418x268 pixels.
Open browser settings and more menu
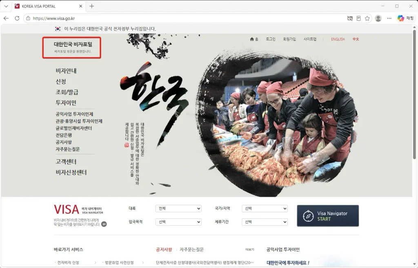point(389,18)
